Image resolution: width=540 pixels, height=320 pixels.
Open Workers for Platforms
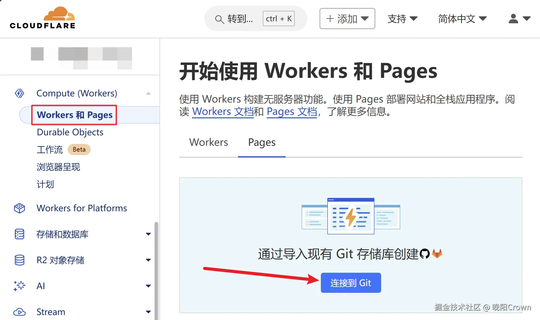click(82, 208)
